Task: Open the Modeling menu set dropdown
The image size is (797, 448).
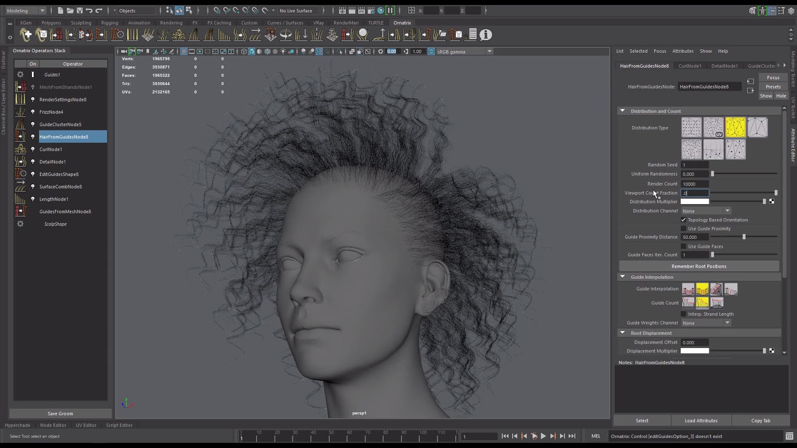Action: point(25,10)
